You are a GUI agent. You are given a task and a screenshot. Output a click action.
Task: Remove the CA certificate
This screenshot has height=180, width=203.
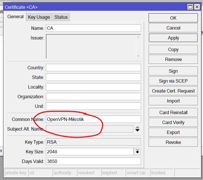click(173, 59)
